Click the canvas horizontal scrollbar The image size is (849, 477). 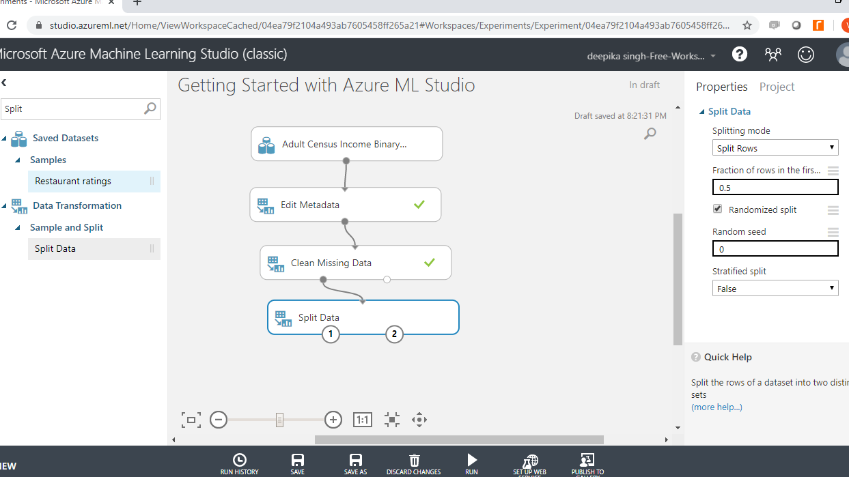coord(459,440)
